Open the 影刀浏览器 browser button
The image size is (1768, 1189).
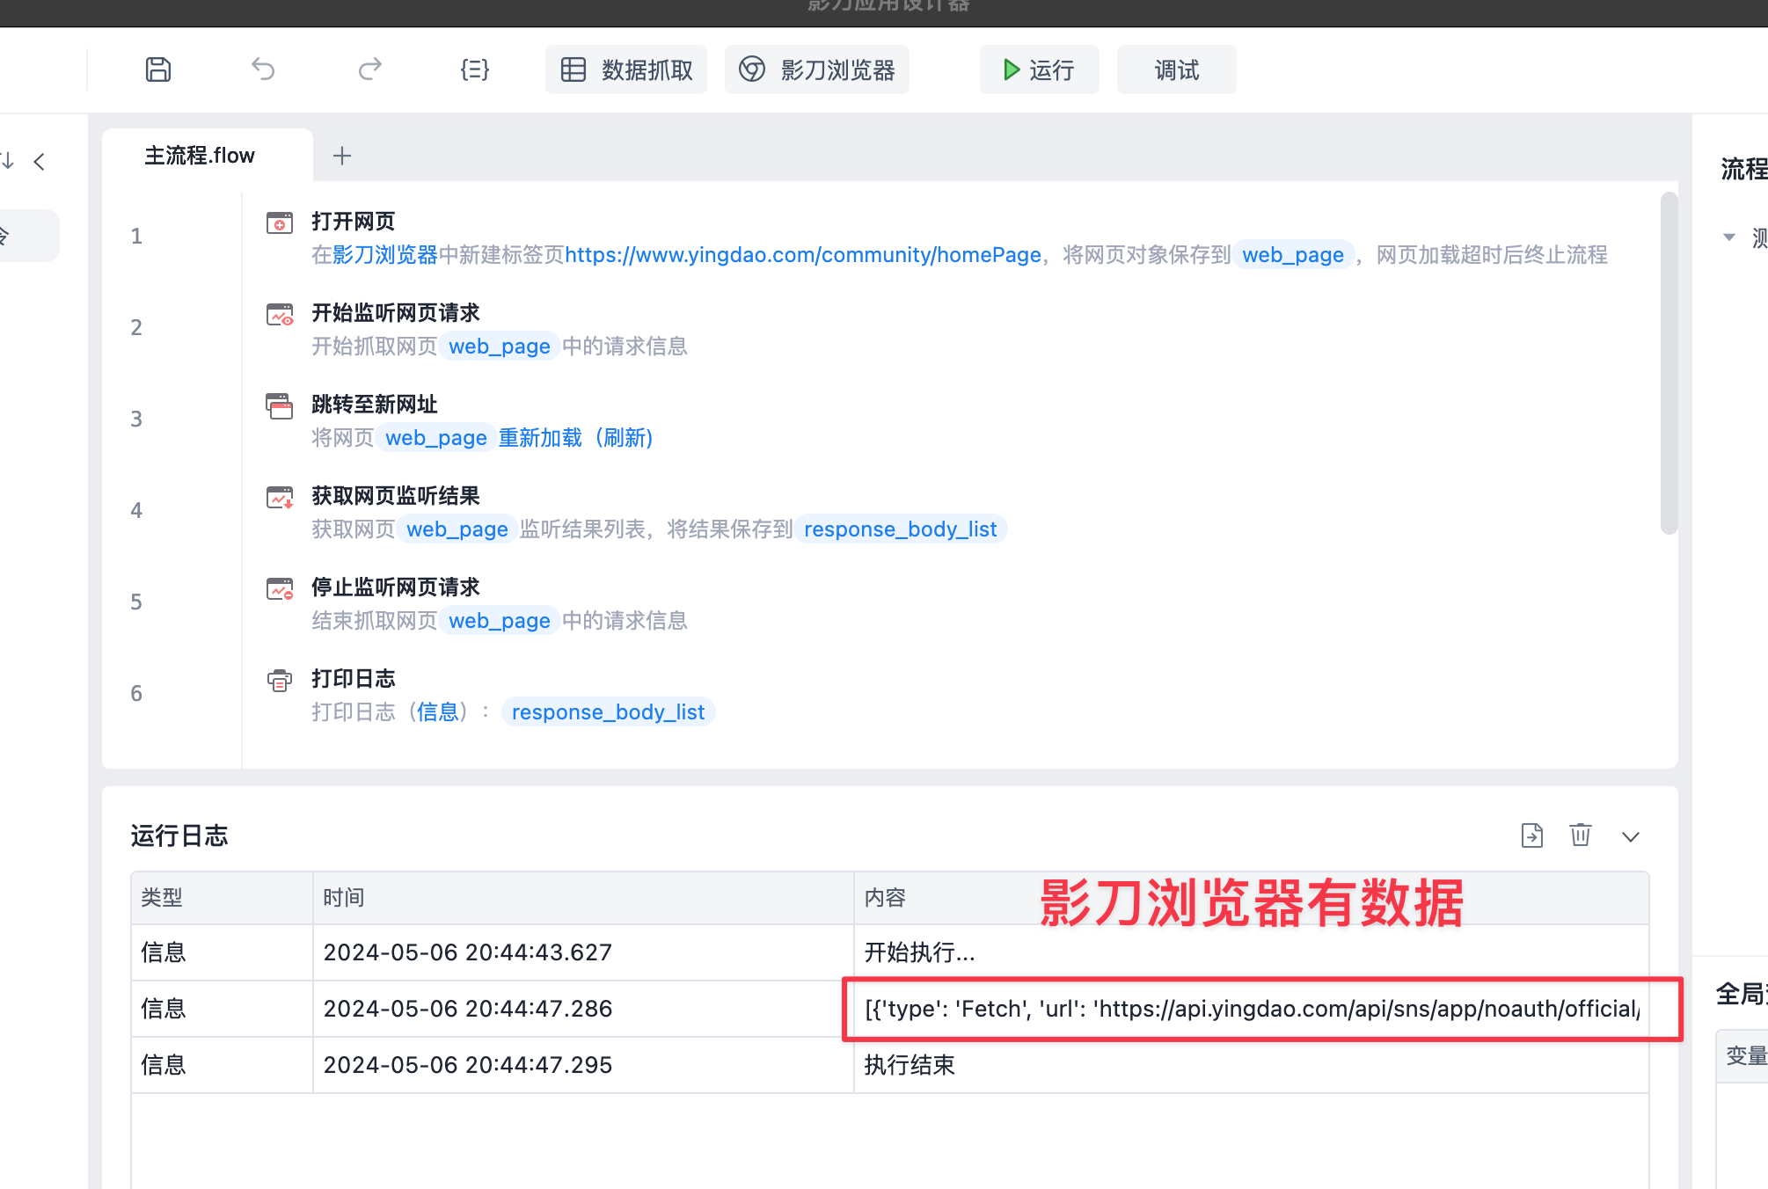click(817, 69)
